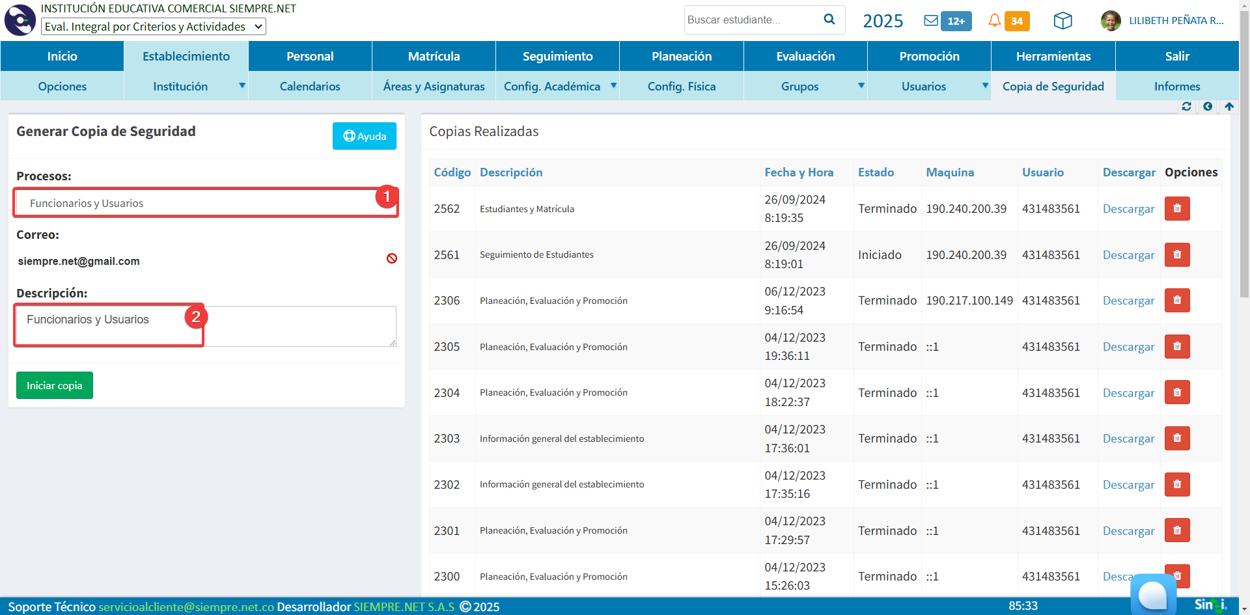Click the Buscar estudiante search field
1250x615 pixels.
[751, 20]
